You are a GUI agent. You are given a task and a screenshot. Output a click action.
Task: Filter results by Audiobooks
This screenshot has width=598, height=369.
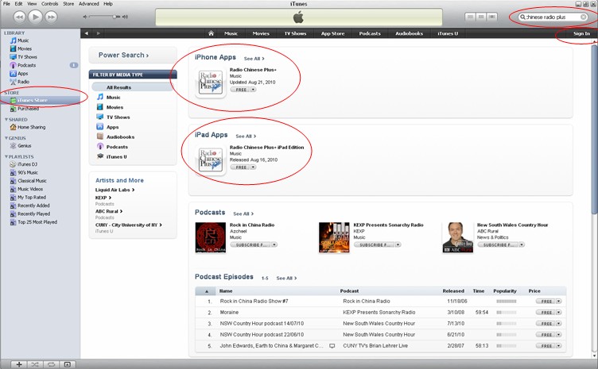[x=120, y=137]
